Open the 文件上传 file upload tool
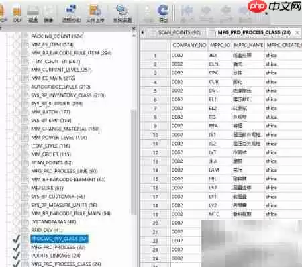The height and width of the screenshot is (267, 302). click(95, 13)
